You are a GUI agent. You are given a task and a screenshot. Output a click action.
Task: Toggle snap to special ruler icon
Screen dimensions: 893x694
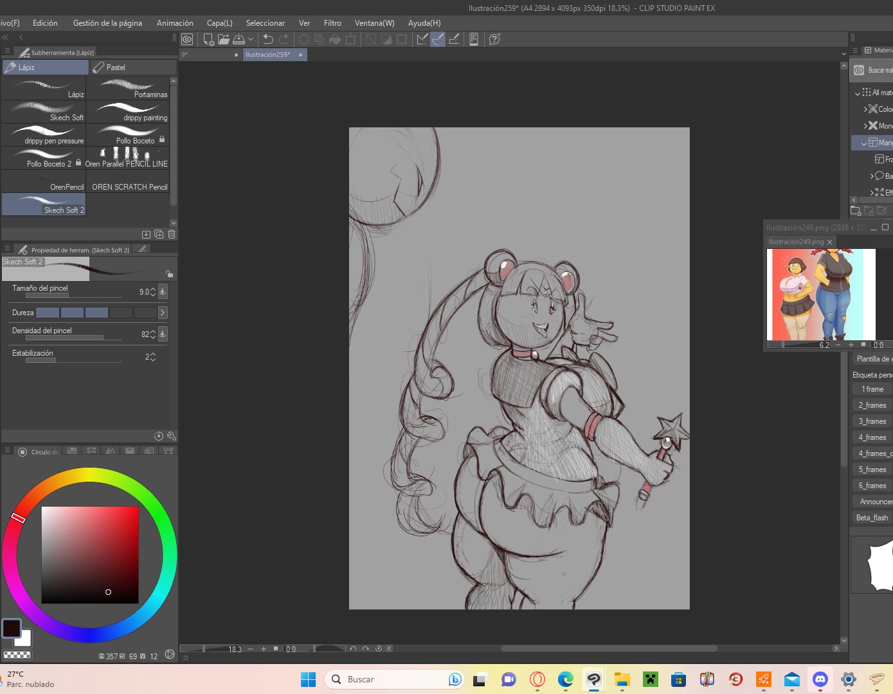[438, 39]
